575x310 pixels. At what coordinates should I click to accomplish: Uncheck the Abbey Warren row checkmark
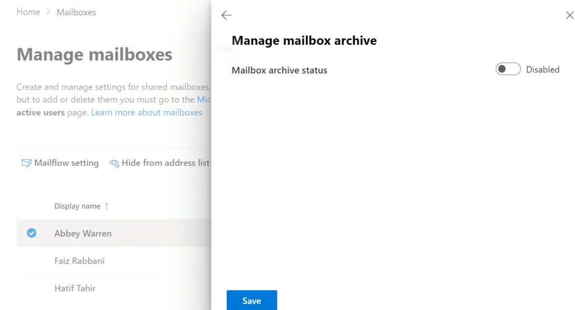point(31,233)
